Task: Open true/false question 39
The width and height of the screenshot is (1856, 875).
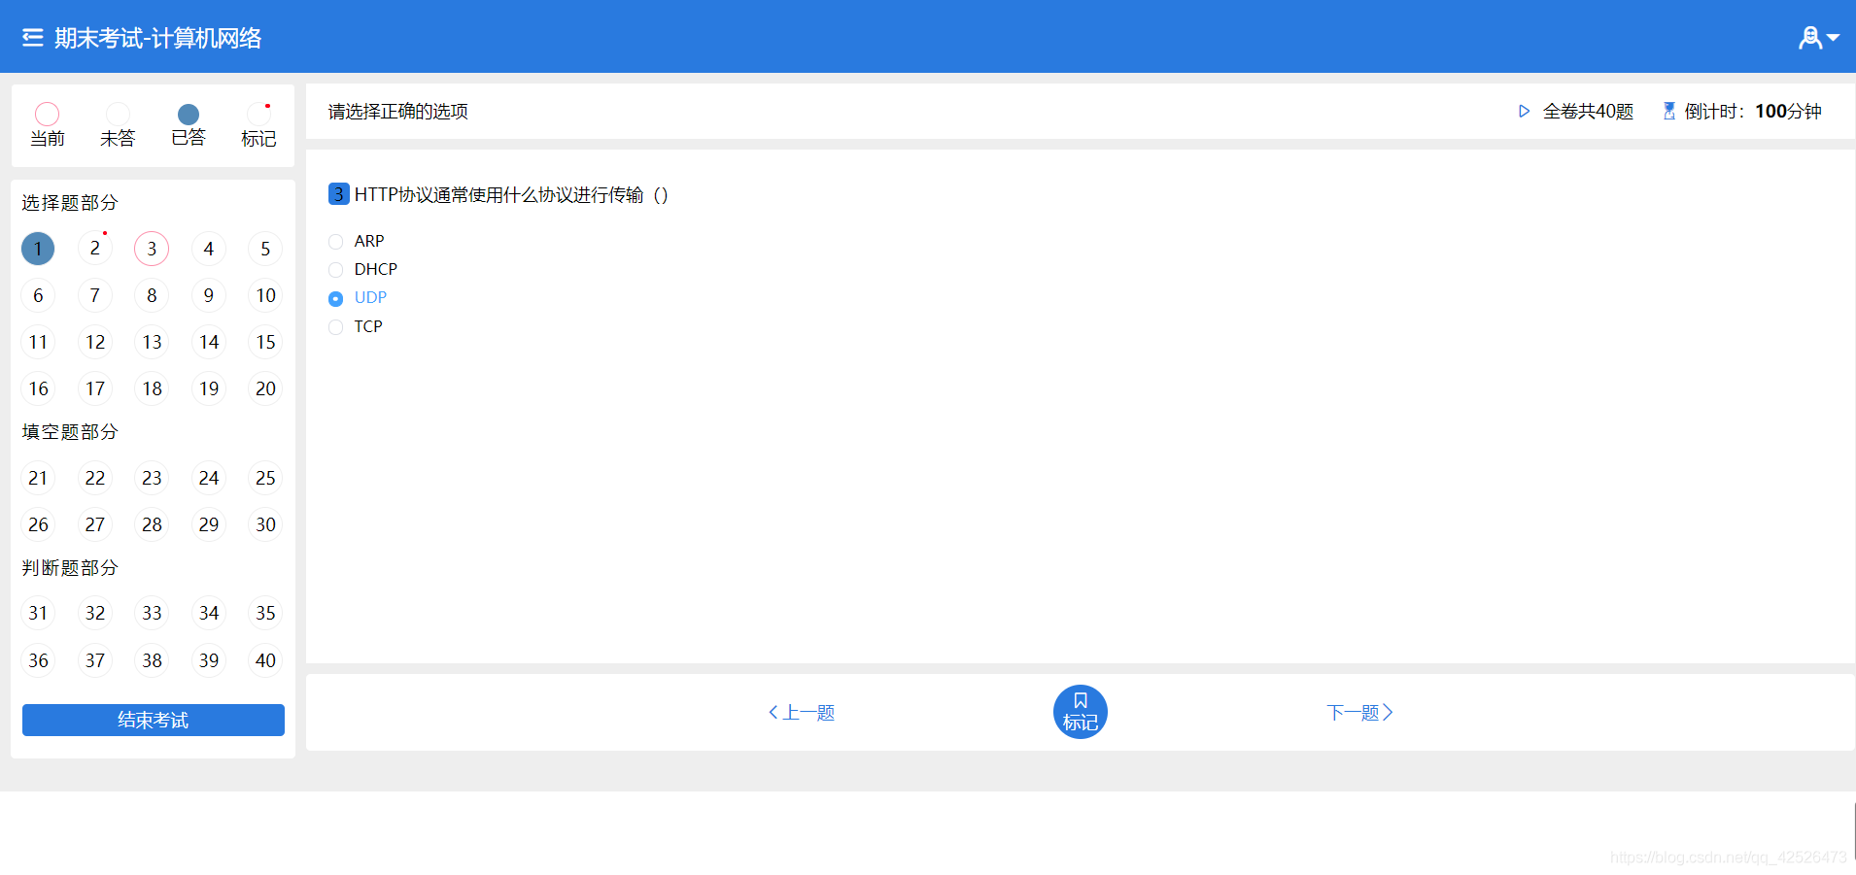Action: (x=209, y=660)
